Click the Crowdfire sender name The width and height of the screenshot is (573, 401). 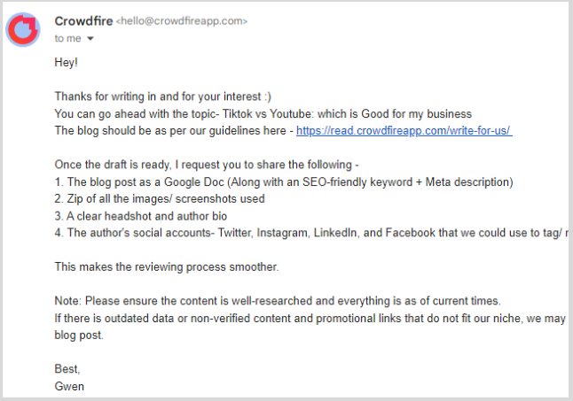[x=83, y=21]
